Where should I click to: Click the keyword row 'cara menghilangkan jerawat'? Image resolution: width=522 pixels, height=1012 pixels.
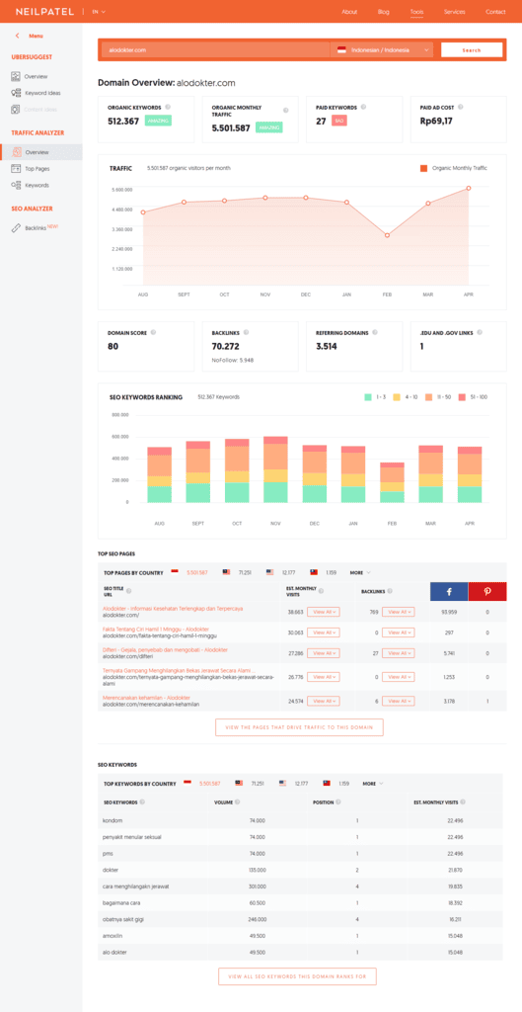(x=302, y=886)
